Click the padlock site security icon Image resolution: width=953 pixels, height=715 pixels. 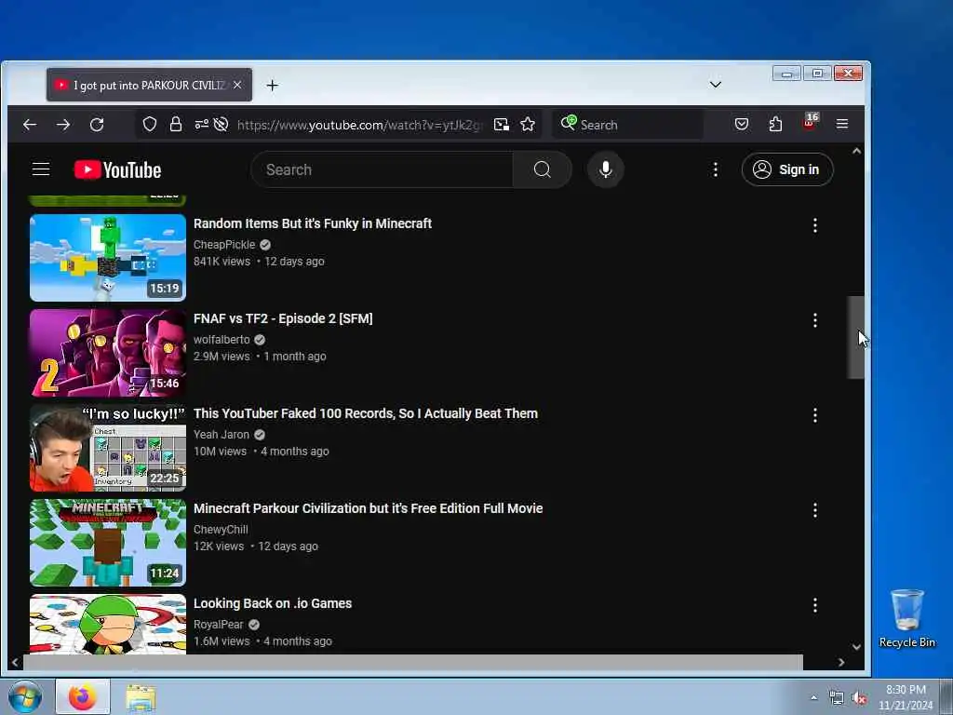click(x=176, y=125)
